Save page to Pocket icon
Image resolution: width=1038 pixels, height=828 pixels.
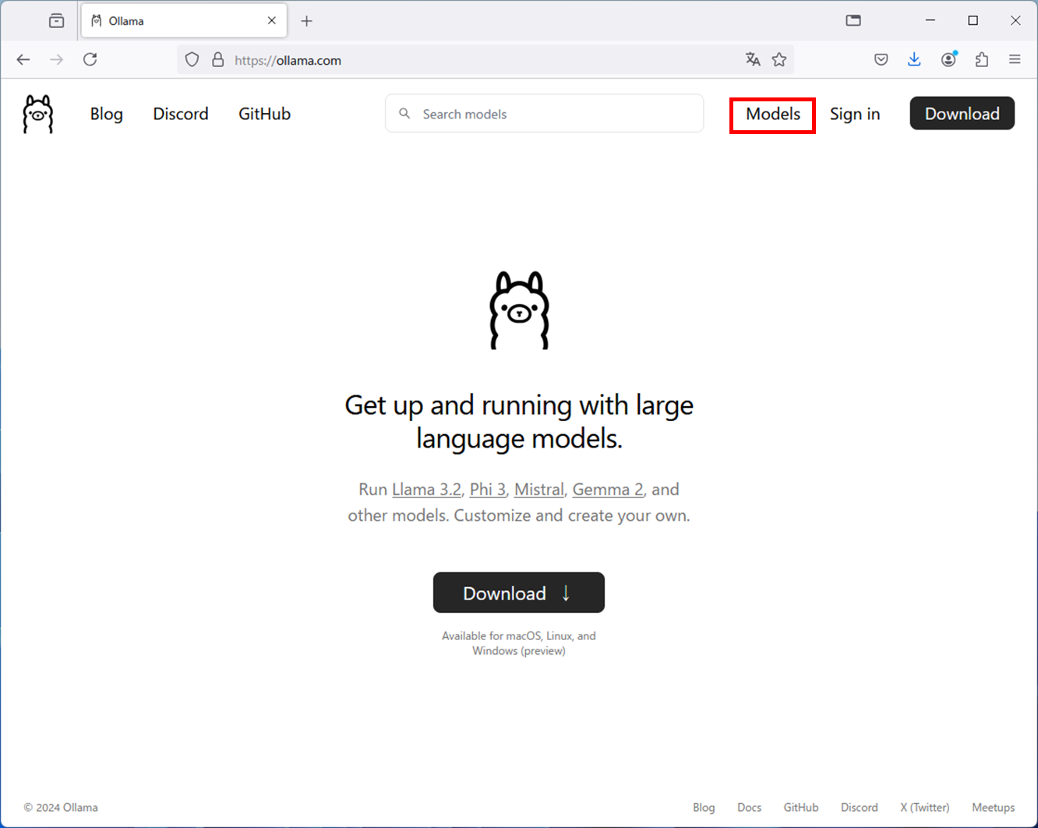click(x=881, y=59)
